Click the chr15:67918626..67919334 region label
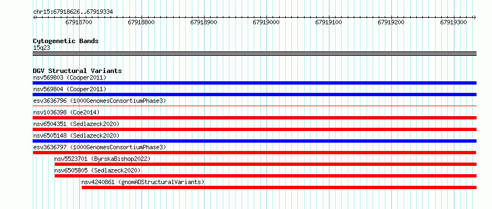The height and width of the screenshot is (209, 492). (73, 12)
